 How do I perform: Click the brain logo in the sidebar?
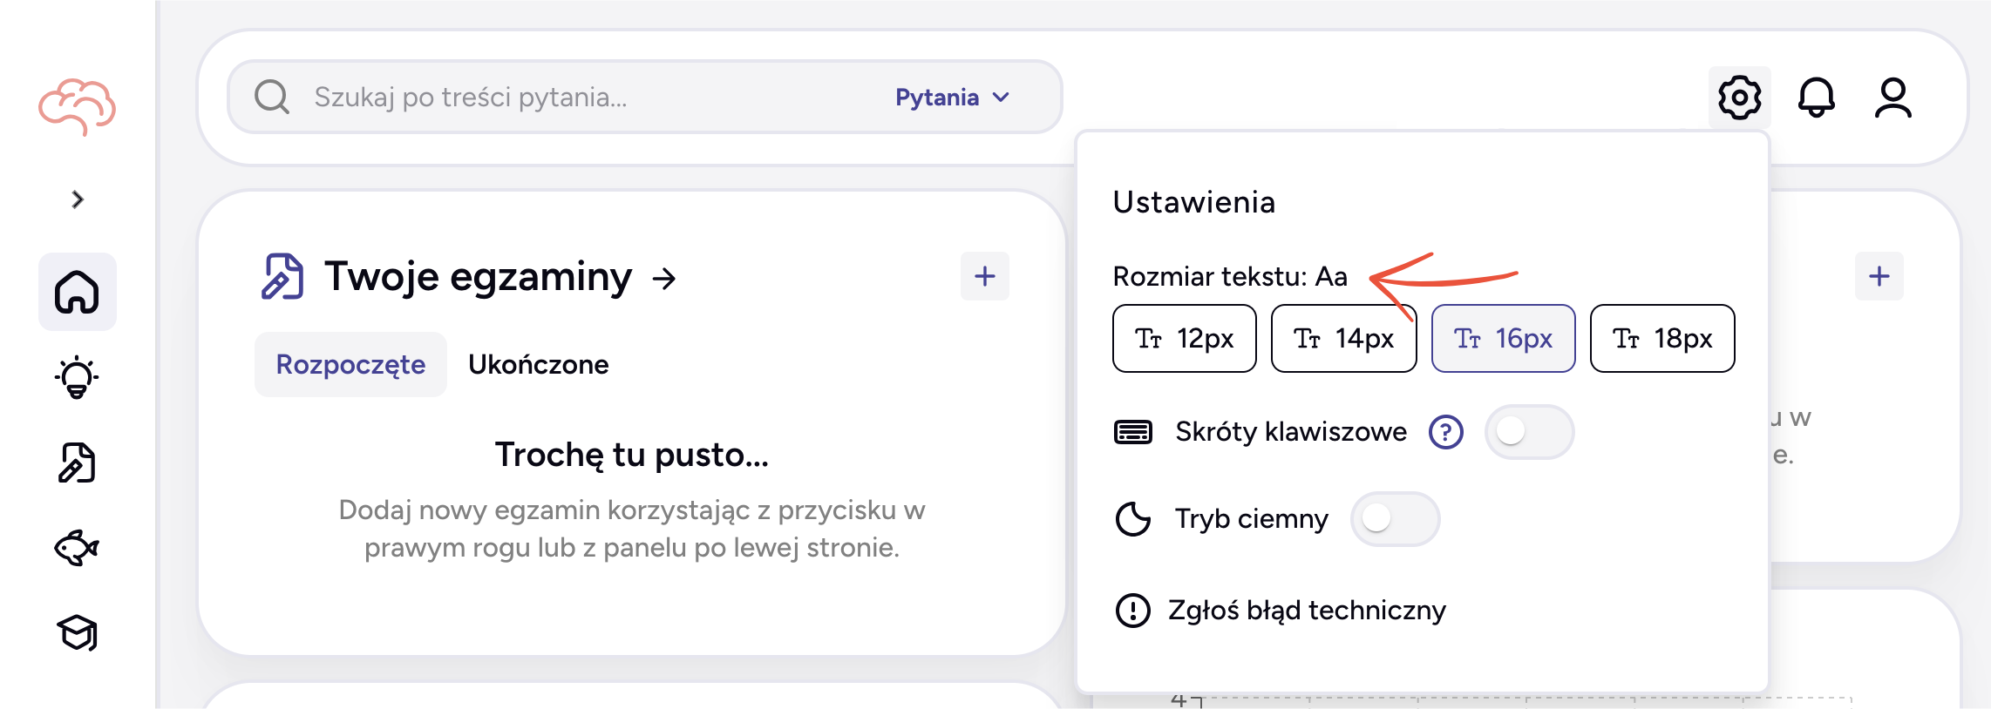pyautogui.click(x=77, y=107)
